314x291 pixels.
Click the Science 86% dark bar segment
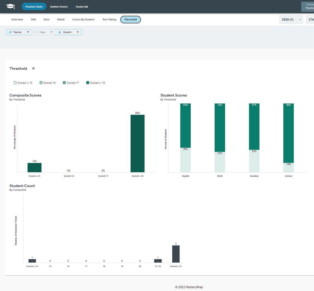tap(288, 133)
